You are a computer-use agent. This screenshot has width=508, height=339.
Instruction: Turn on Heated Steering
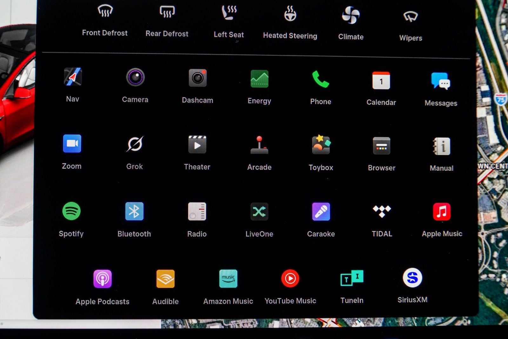pos(290,14)
